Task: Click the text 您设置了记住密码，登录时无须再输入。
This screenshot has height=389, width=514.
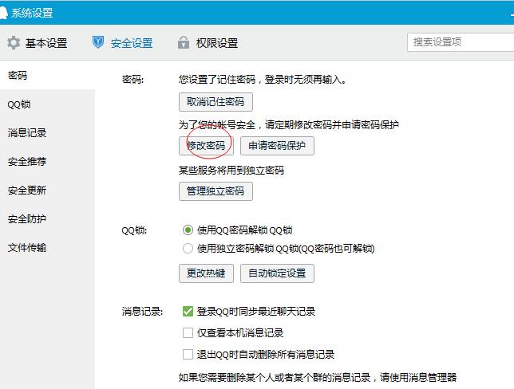Action: point(263,80)
